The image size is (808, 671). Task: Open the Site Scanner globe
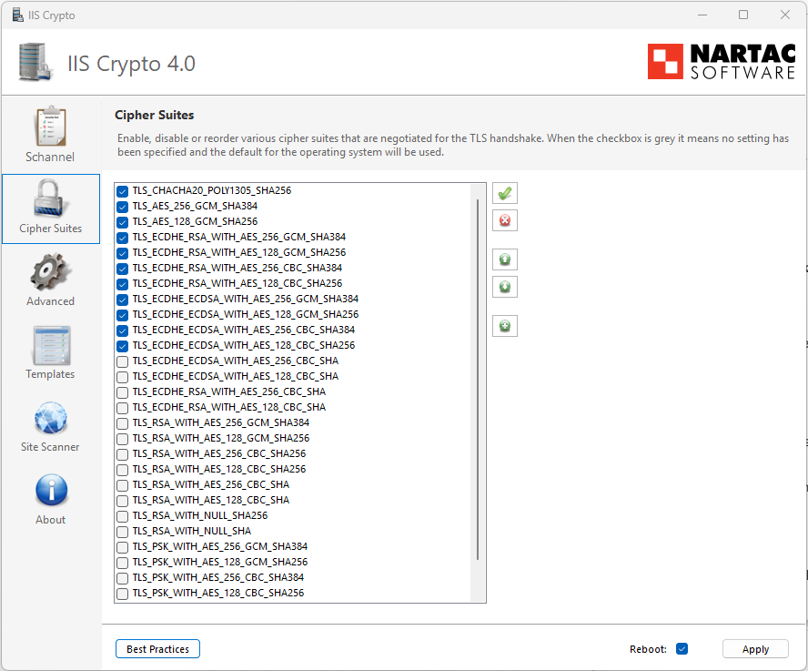click(51, 426)
